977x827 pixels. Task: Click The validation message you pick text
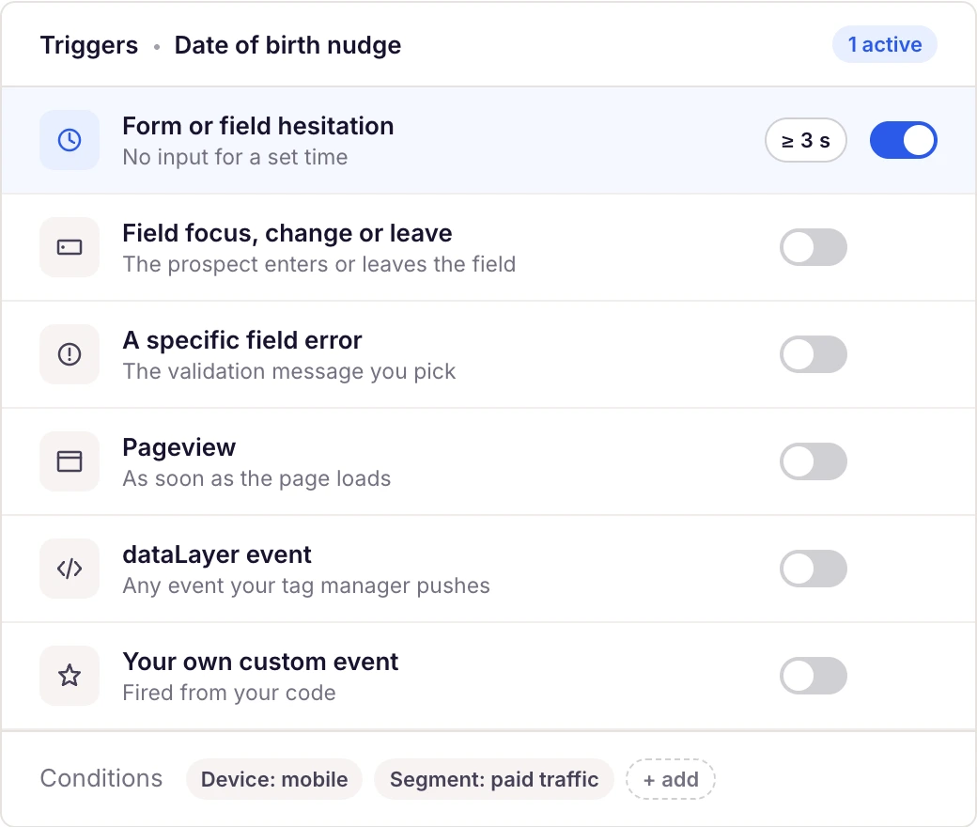tap(289, 371)
